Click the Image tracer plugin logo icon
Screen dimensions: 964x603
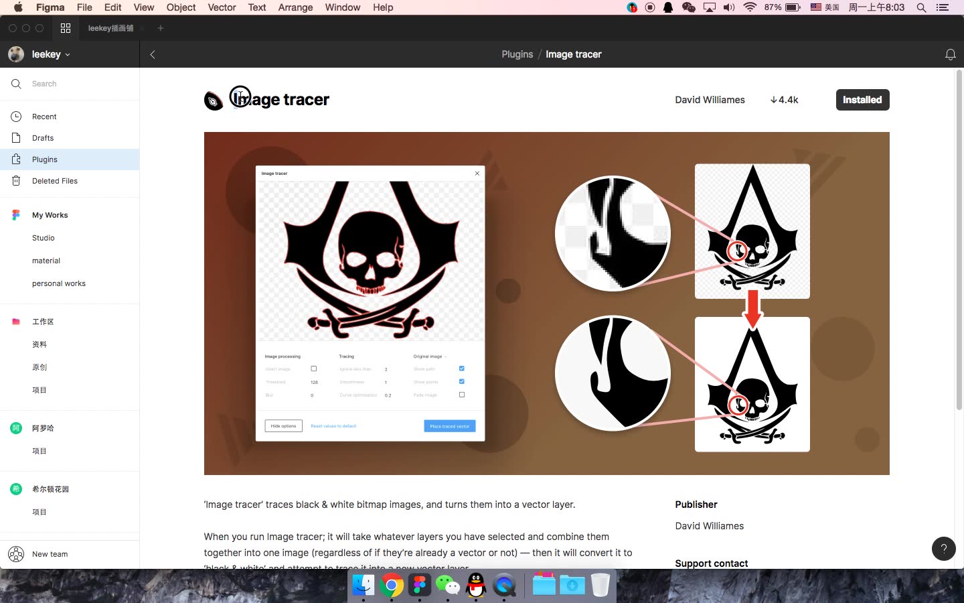coord(214,100)
